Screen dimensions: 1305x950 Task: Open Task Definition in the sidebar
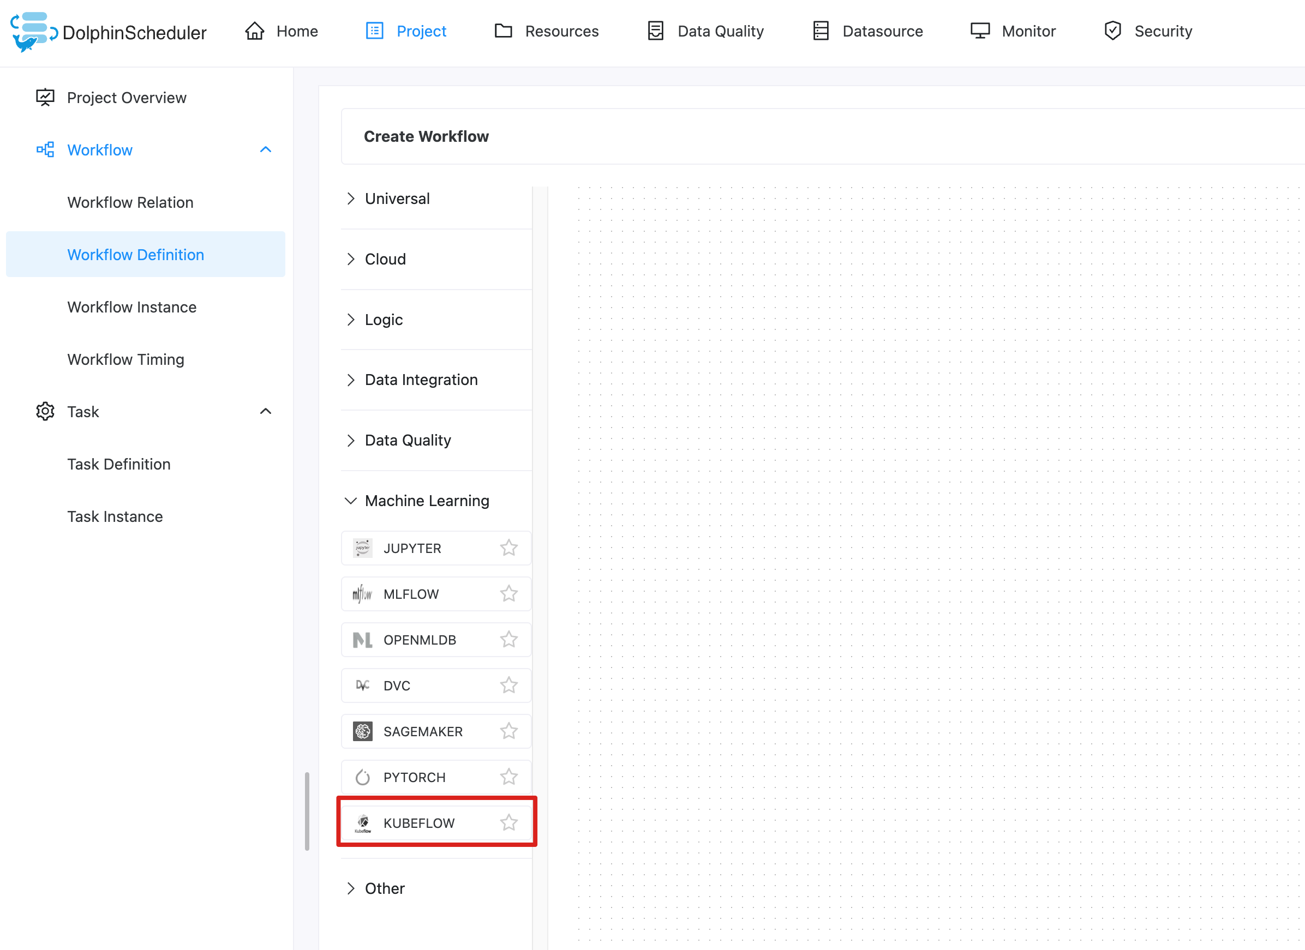(118, 464)
